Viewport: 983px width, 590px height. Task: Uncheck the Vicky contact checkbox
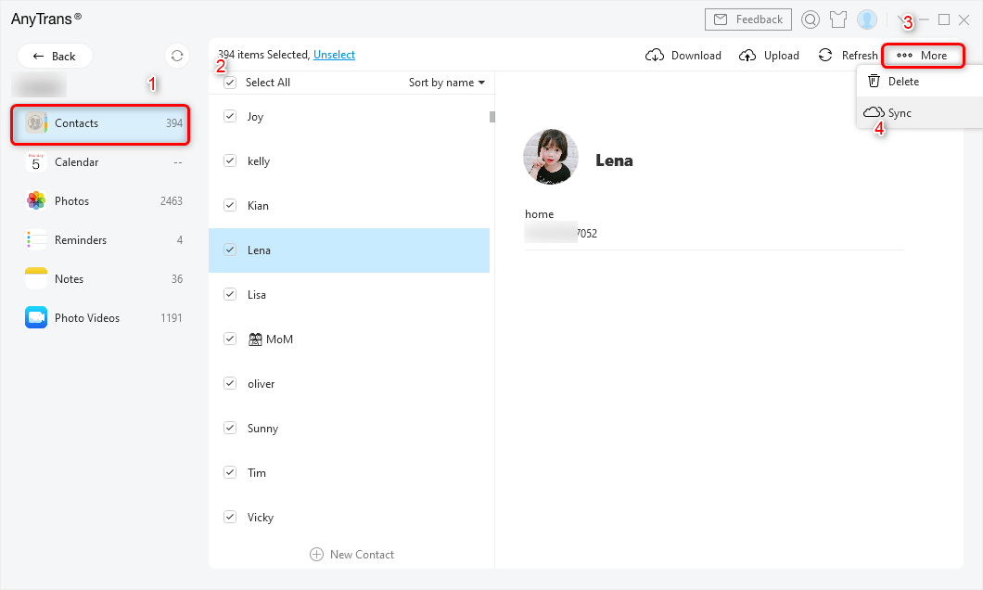230,517
